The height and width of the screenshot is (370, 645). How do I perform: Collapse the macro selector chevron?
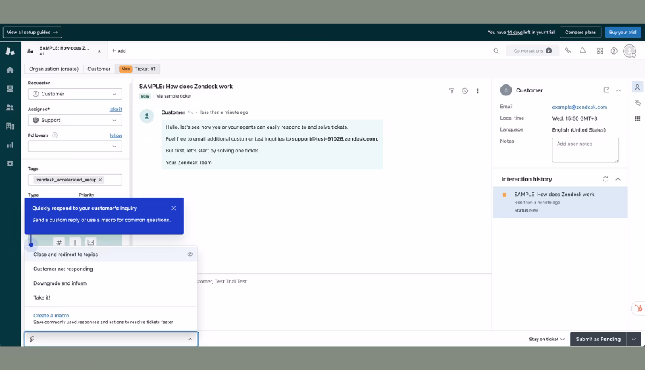[x=190, y=339]
